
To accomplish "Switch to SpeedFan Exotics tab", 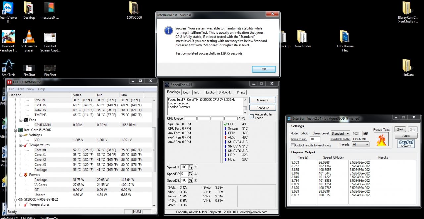I will pyautogui.click(x=211, y=92).
